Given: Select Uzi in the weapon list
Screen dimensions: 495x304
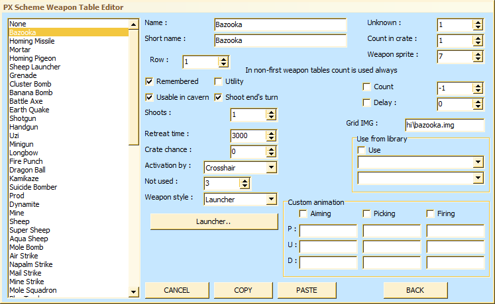Looking at the screenshot, I should [x=68, y=135].
